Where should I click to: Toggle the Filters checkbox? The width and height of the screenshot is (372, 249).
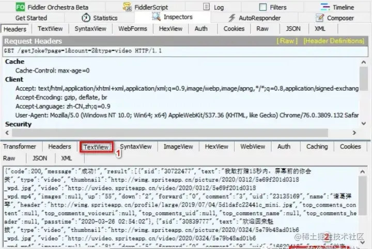point(263,7)
